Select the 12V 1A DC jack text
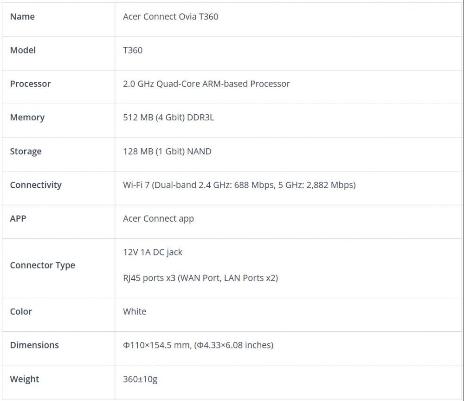The width and height of the screenshot is (464, 401). pos(153,252)
